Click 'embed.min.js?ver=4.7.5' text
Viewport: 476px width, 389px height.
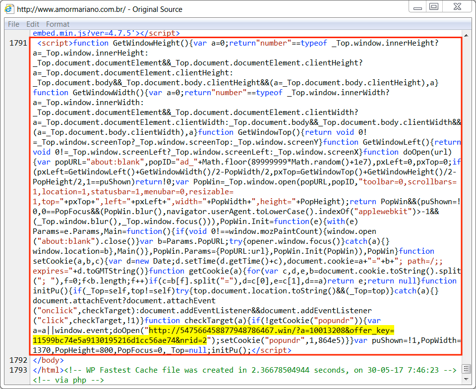coord(84,33)
